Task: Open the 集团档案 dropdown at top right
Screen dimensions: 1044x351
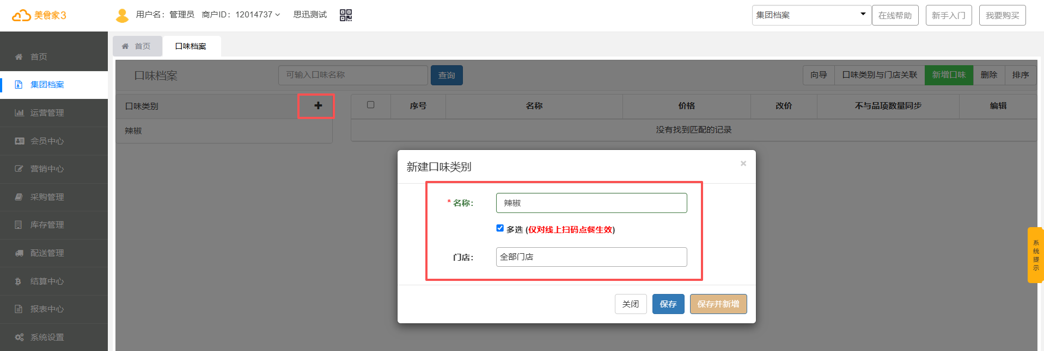Action: click(810, 15)
